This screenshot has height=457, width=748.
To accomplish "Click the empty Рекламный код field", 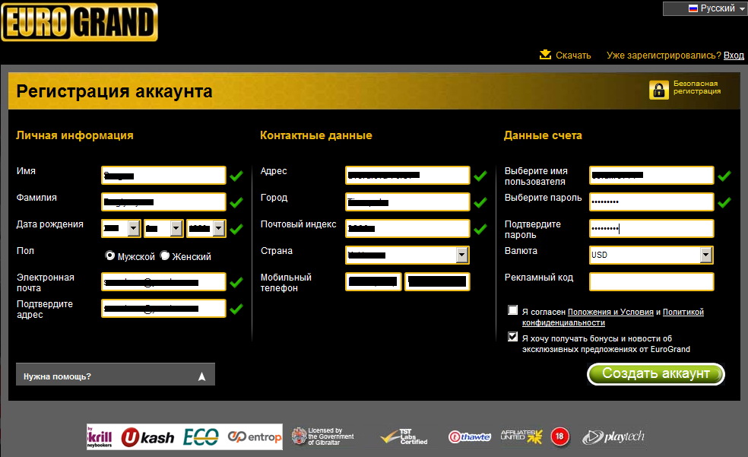I will [x=651, y=281].
